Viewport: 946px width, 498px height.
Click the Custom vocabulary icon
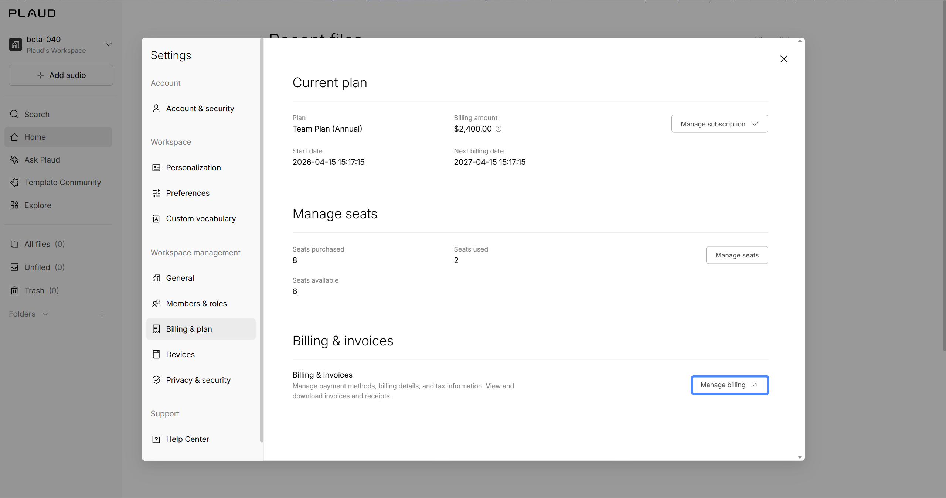point(156,219)
